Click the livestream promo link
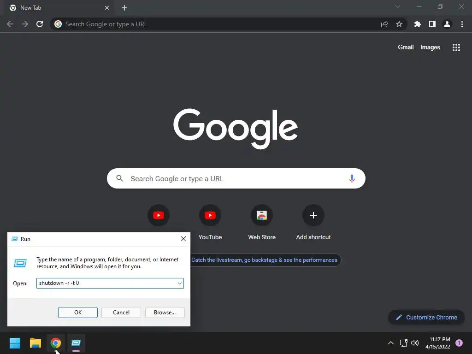The image size is (472, 354). click(264, 260)
